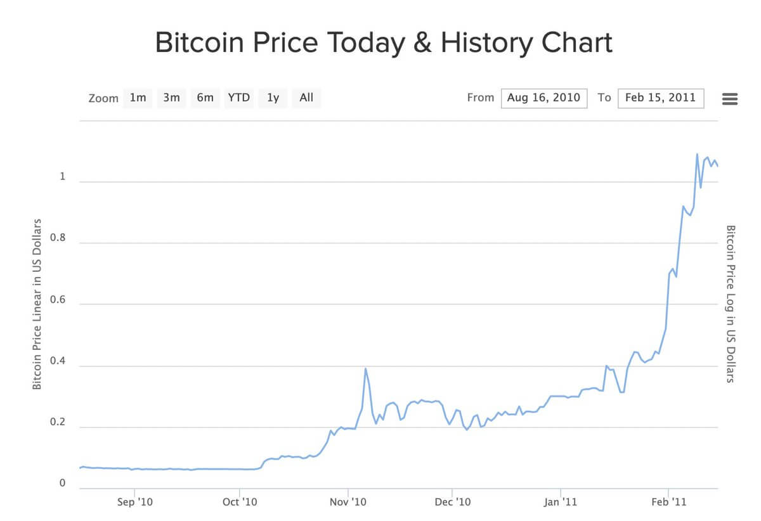Click the price peak near Feb '11

(x=696, y=154)
